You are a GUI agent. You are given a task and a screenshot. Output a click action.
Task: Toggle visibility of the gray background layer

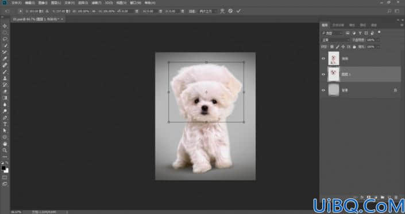(x=323, y=90)
